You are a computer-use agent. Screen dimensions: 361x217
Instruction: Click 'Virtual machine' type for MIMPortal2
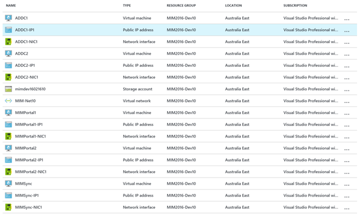point(137,148)
